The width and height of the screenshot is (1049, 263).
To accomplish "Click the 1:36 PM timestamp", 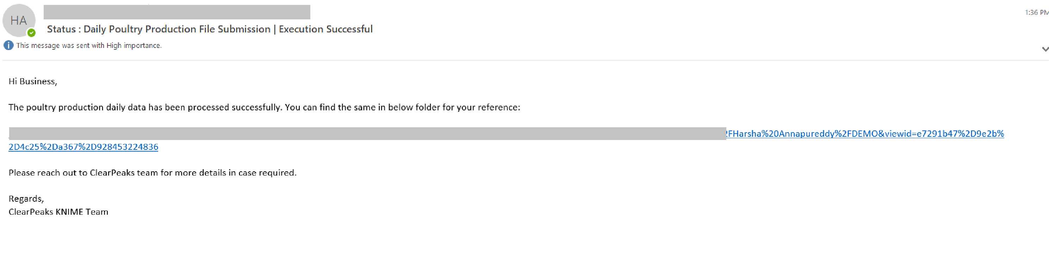I will click(x=1036, y=13).
